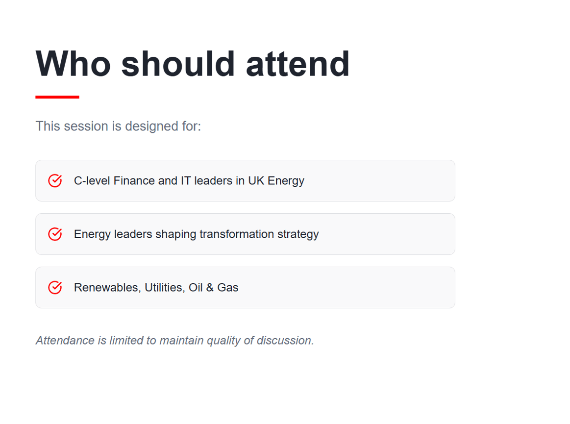Click the word "Who" in the heading
Viewport: 570px width, 424px height.
tap(73, 64)
